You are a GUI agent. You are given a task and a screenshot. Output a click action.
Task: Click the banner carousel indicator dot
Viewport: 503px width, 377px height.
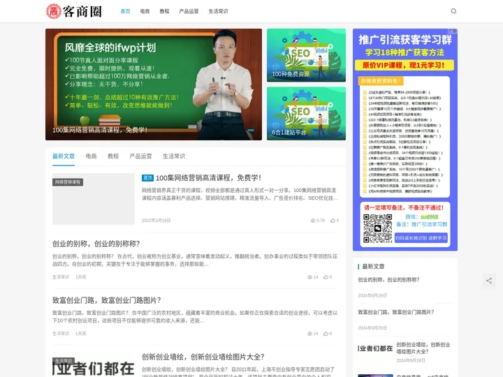[251, 130]
